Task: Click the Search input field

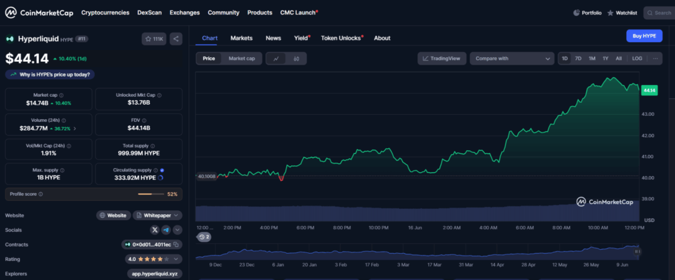Action: tap(659, 13)
